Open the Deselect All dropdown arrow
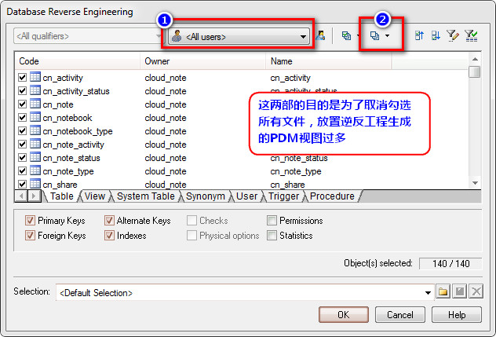Screen dimensions: 496x337 (x=387, y=36)
